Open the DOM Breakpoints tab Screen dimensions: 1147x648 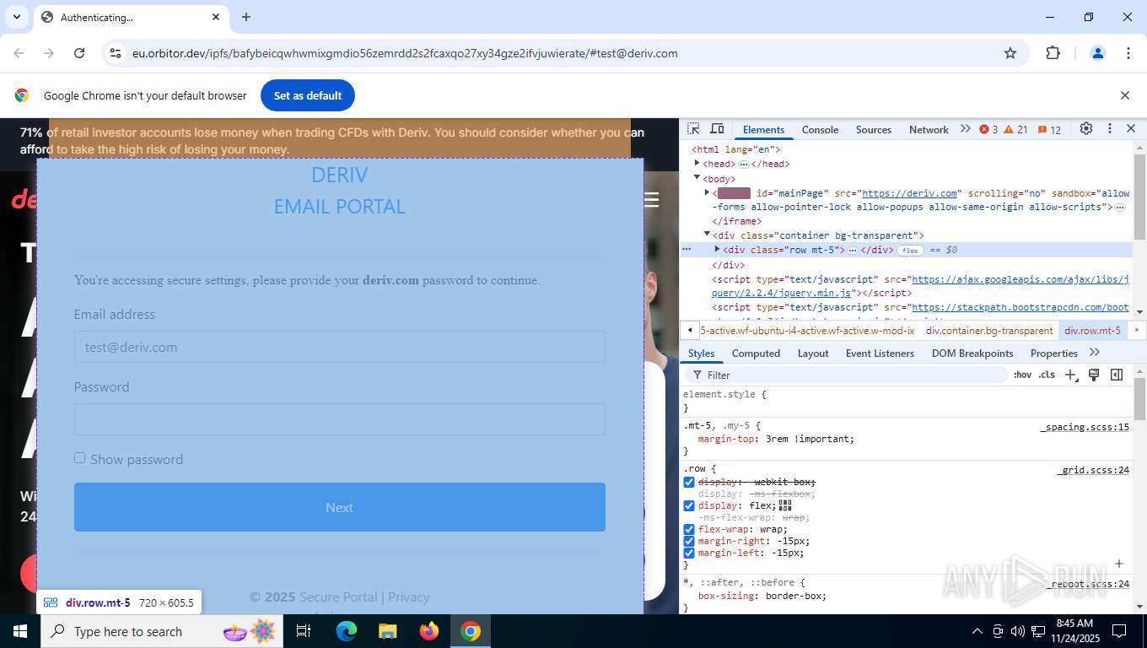(972, 353)
